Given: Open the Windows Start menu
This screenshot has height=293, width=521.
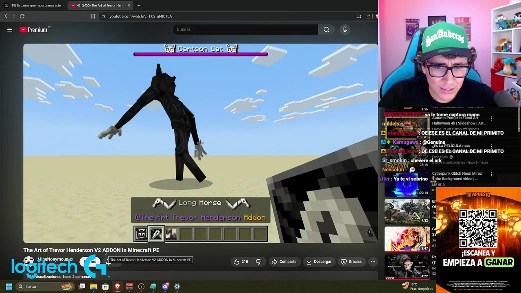Looking at the screenshot, I should tap(9, 286).
